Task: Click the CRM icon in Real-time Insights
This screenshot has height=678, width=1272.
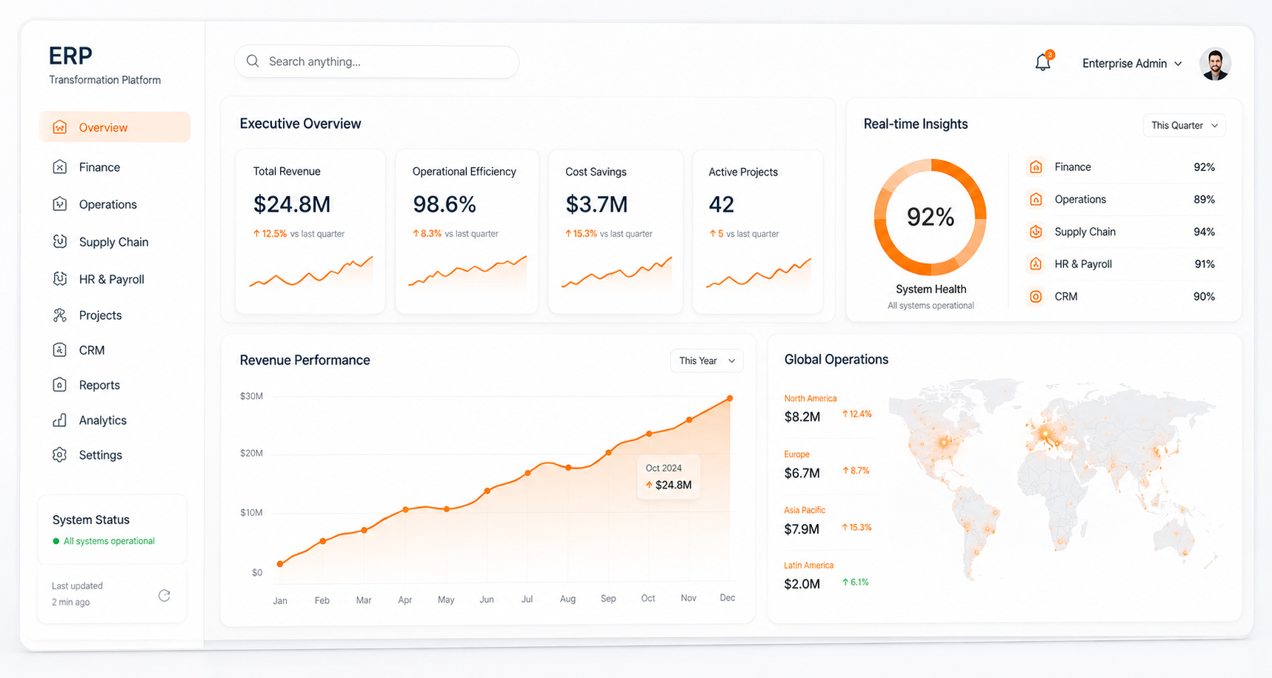Action: tap(1036, 297)
